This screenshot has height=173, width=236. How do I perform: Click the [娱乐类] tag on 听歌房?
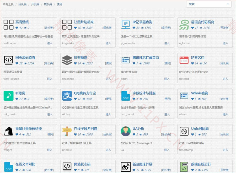coord(49,99)
